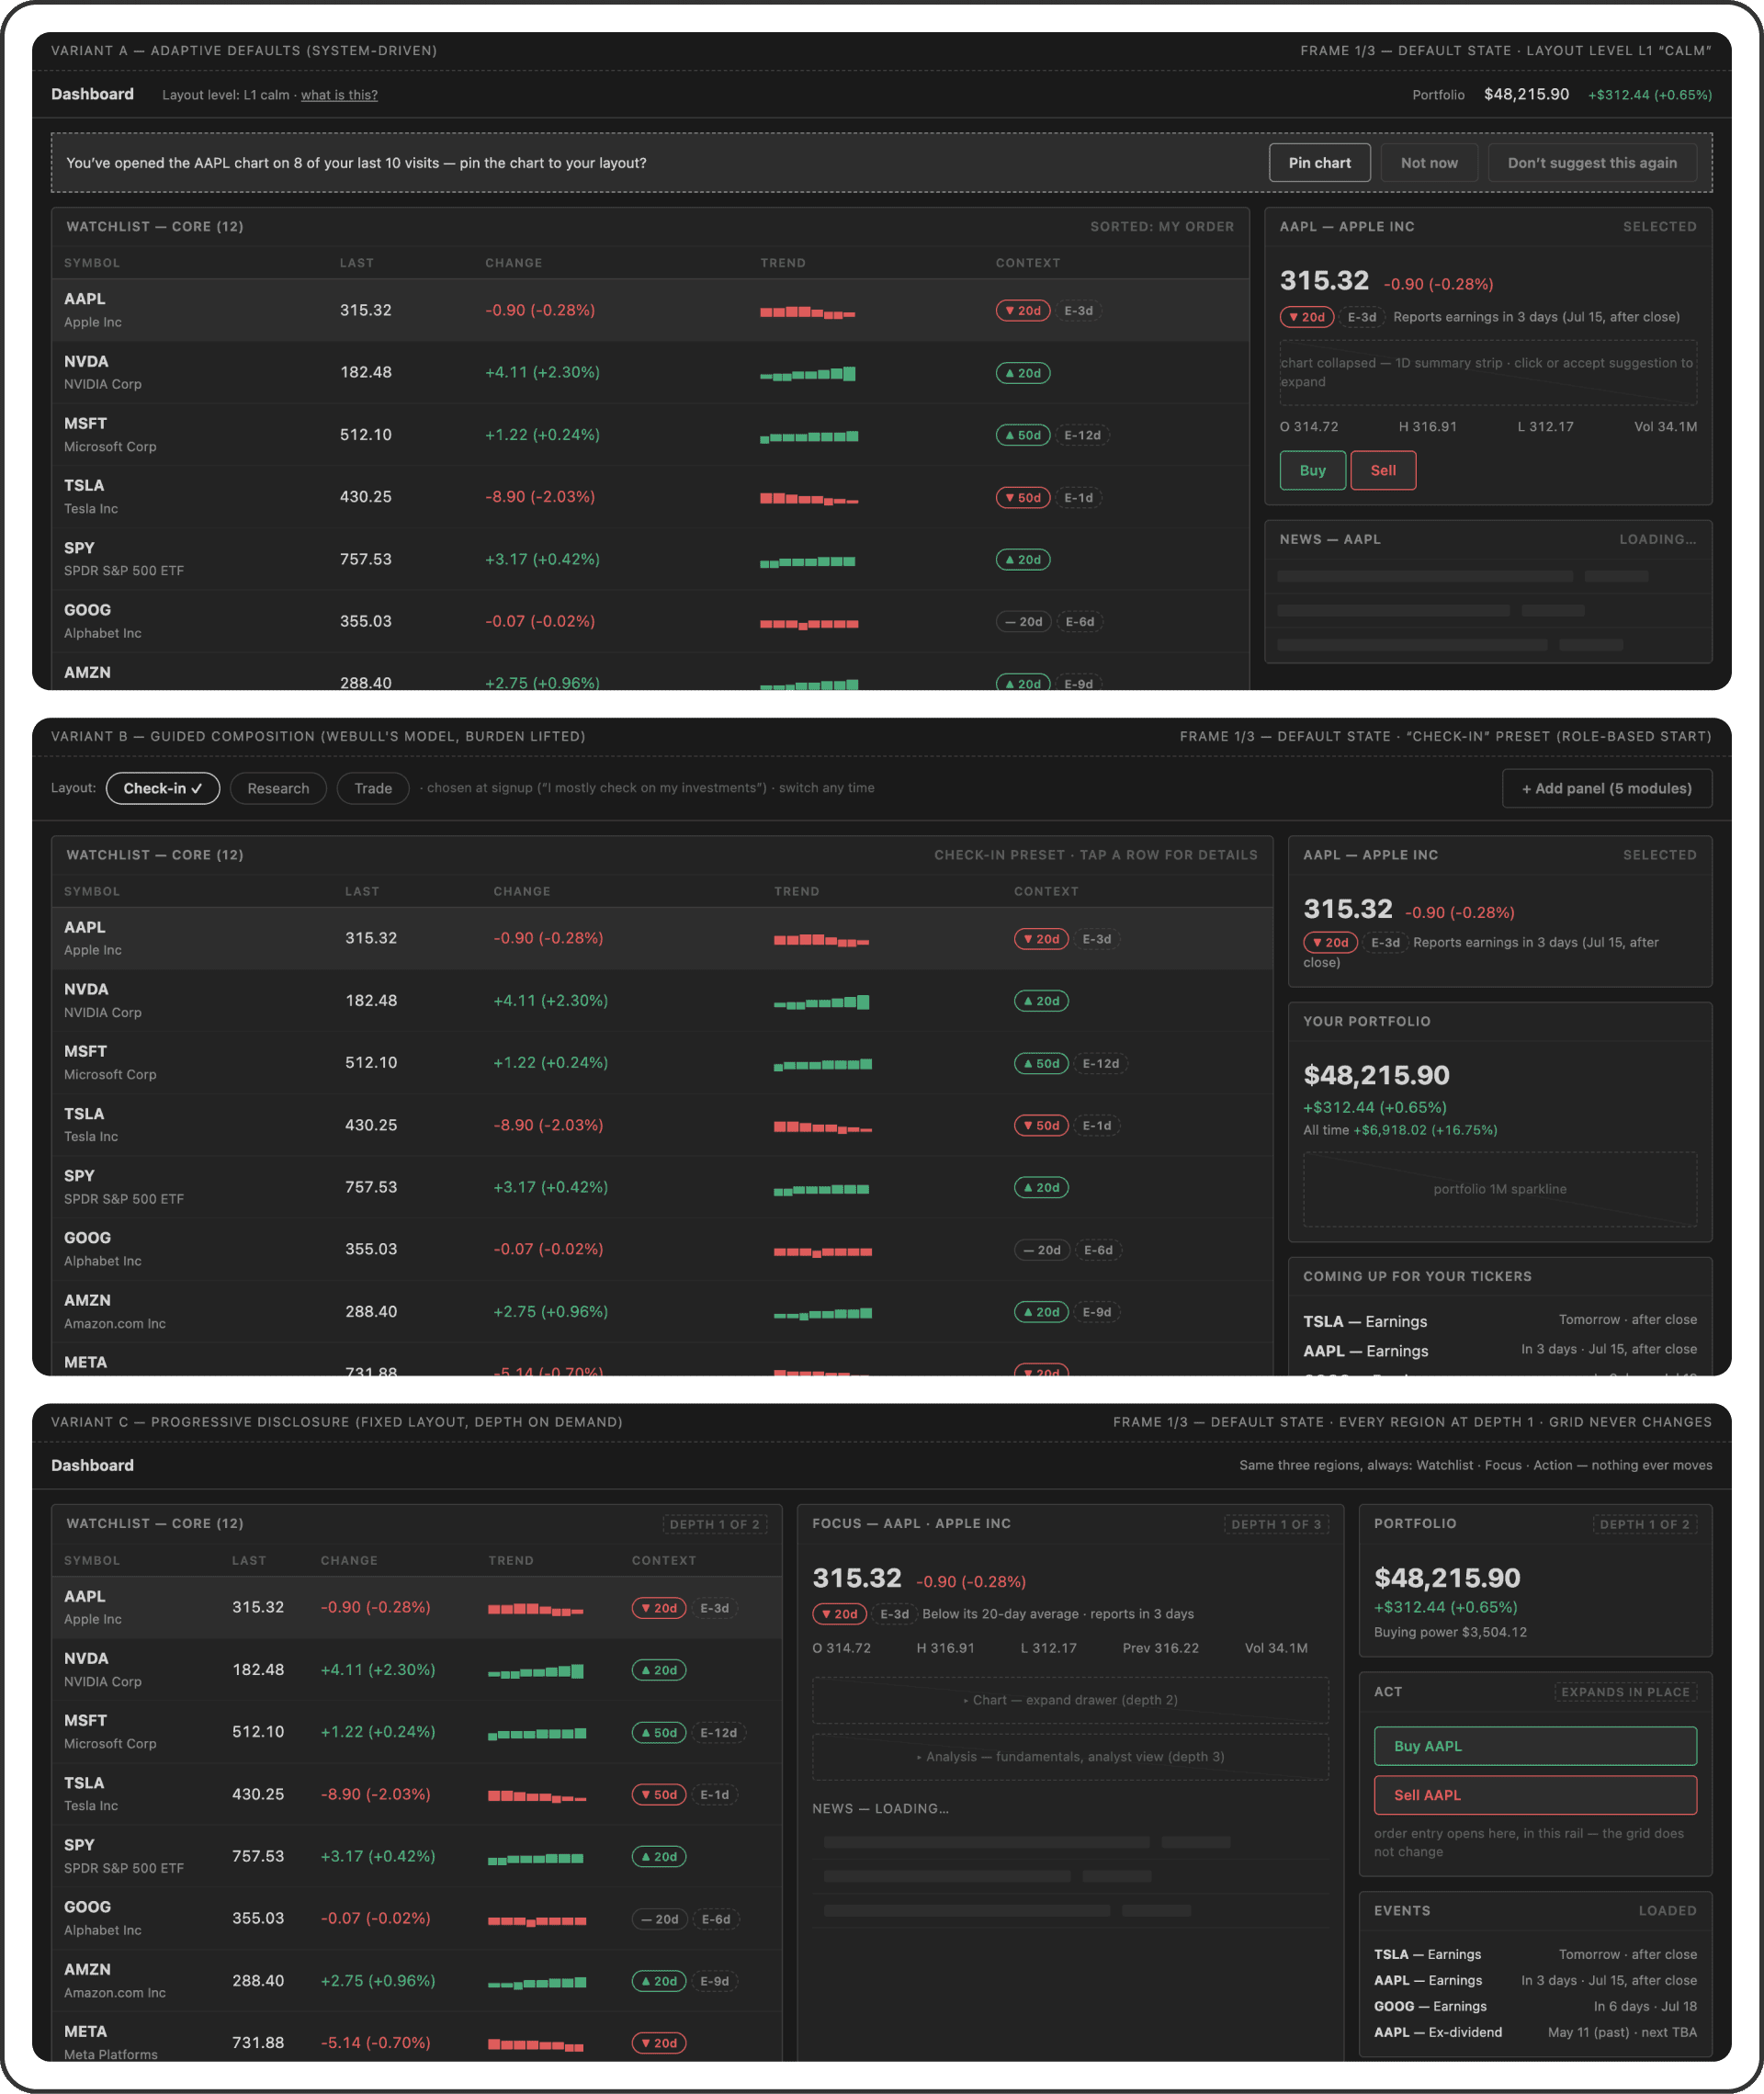Click 'Vol 34.1M' in Variant A AAPL panel
Screen dimensions: 1764x2094
1665,426
